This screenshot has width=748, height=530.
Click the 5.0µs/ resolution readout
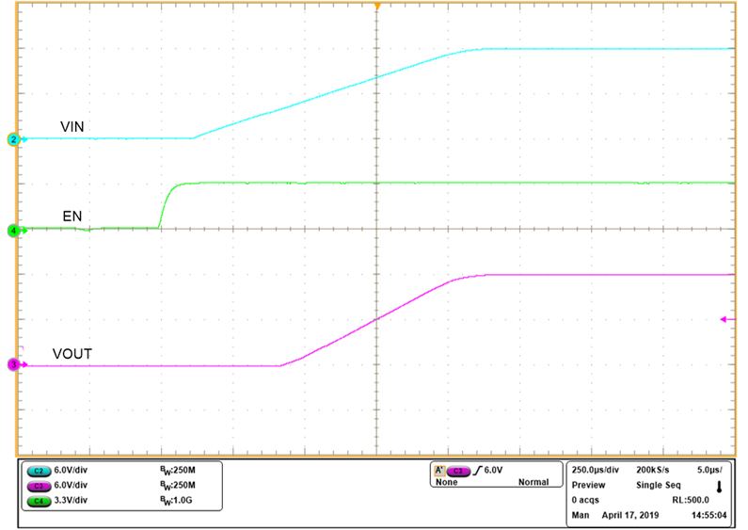point(709,470)
